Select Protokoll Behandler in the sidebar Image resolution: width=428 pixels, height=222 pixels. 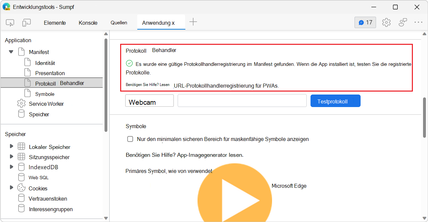click(x=52, y=83)
